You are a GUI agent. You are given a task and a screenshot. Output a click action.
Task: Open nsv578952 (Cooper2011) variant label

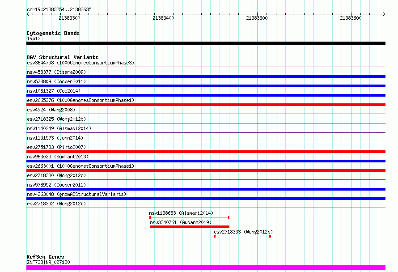tap(56, 185)
